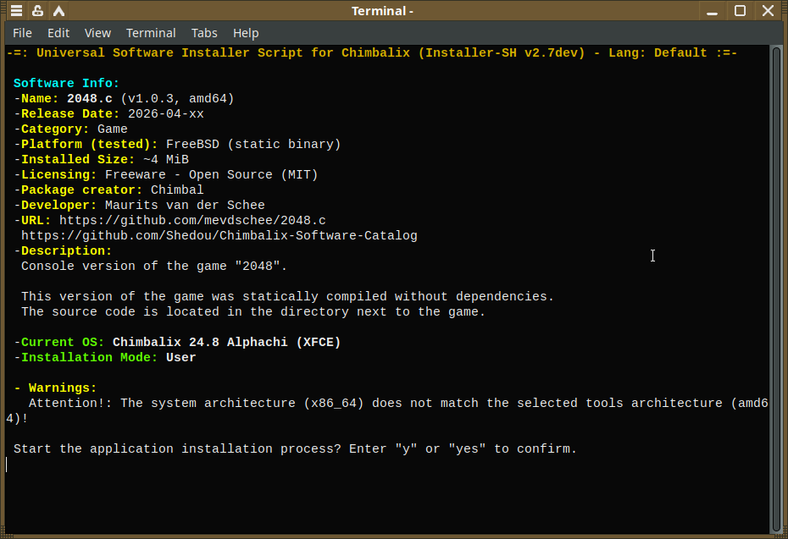Image resolution: width=788 pixels, height=539 pixels.
Task: Open the File menu
Action: point(22,33)
